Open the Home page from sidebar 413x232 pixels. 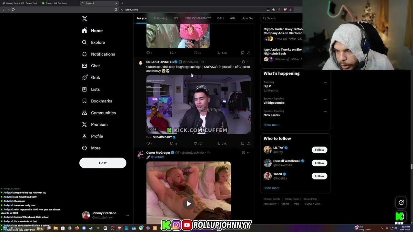coord(92,31)
